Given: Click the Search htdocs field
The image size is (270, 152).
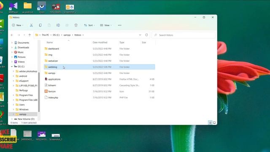Looking at the screenshot, I should click(x=184, y=35).
